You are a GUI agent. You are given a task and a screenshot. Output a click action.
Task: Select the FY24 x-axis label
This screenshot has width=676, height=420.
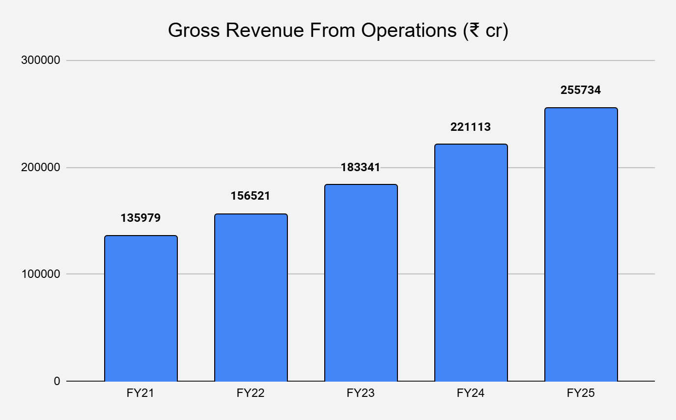[x=471, y=393]
